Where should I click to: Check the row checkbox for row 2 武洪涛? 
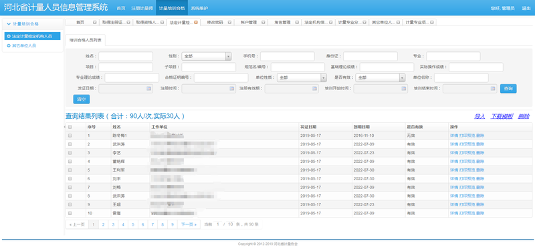[70, 144]
